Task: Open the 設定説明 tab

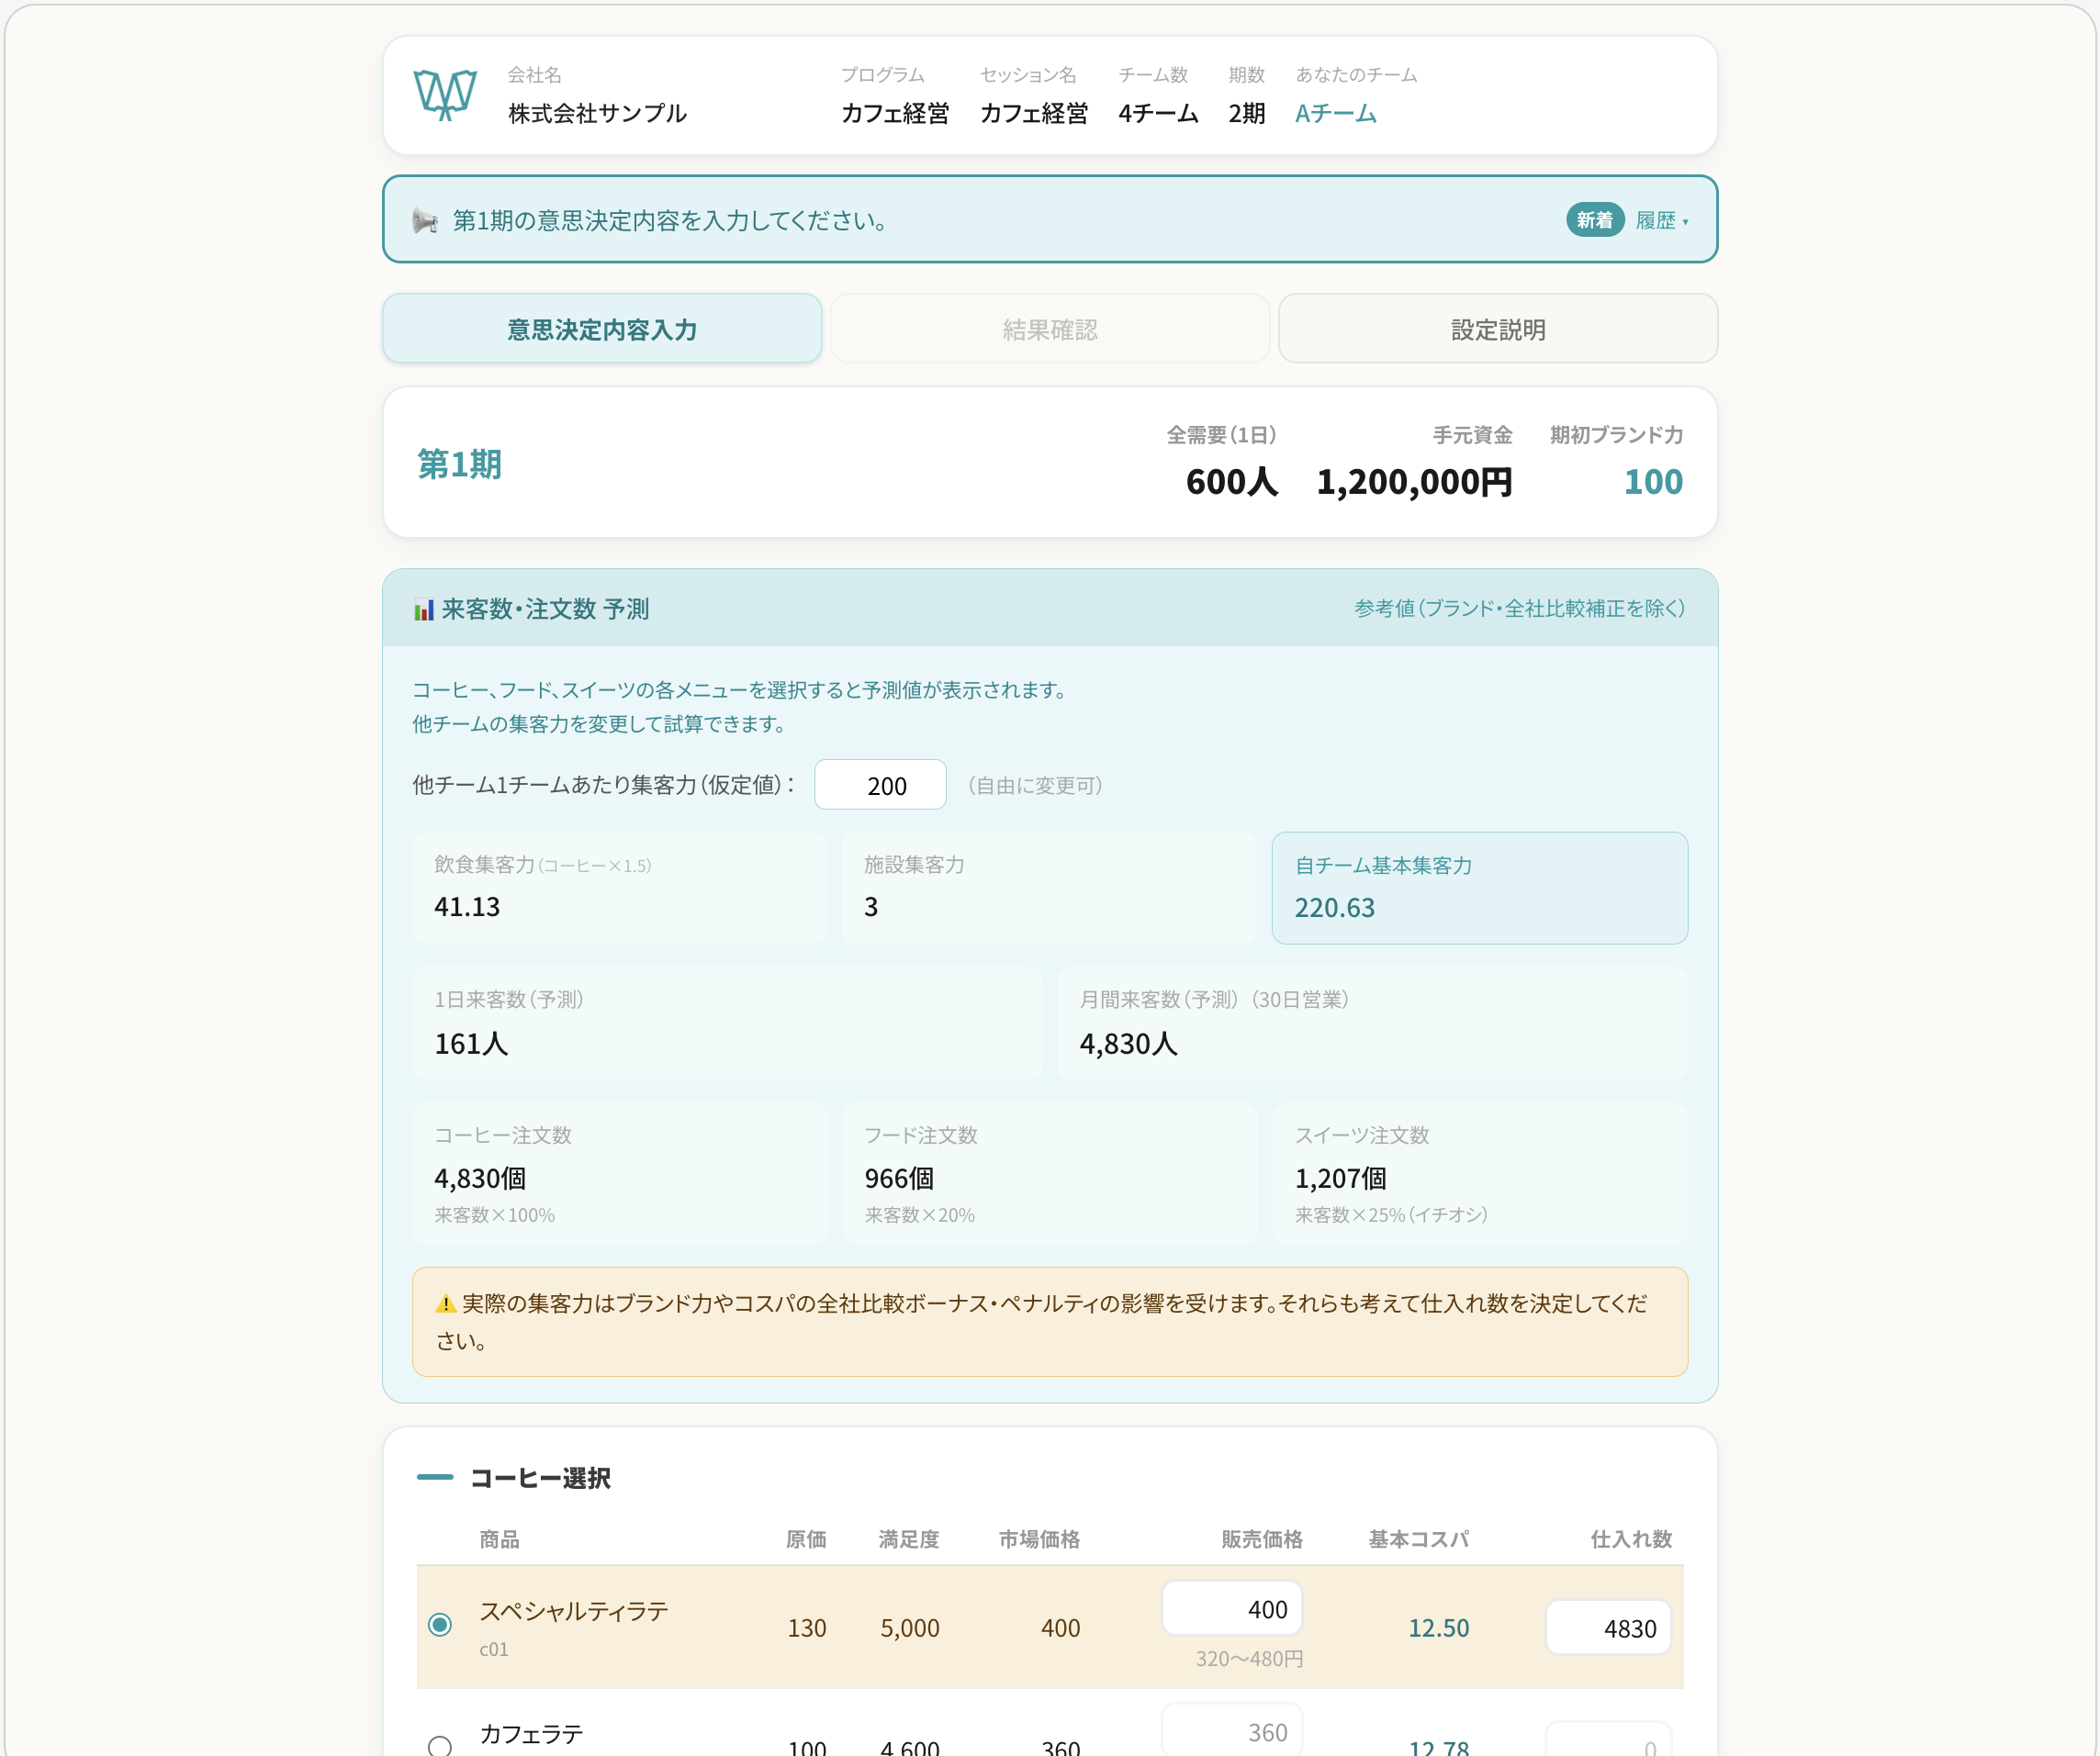Action: tap(1498, 329)
